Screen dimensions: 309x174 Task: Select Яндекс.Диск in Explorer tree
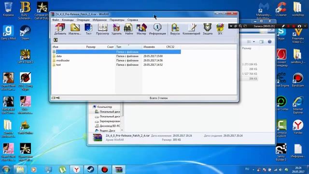[105, 130]
